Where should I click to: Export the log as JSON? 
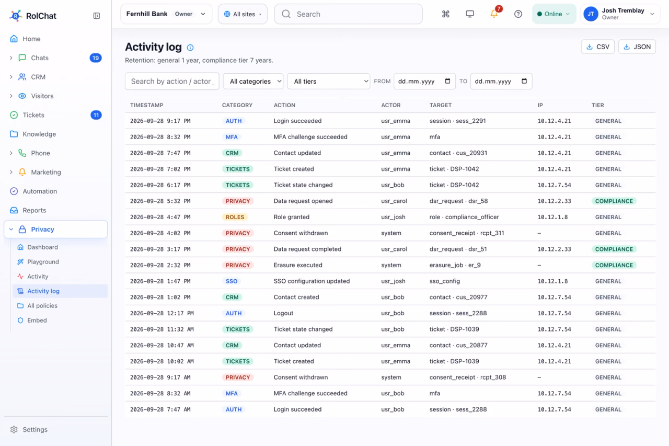click(637, 47)
